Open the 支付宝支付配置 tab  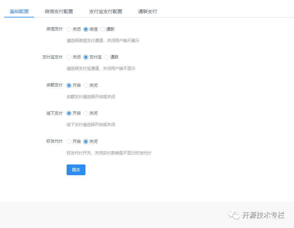click(x=106, y=11)
